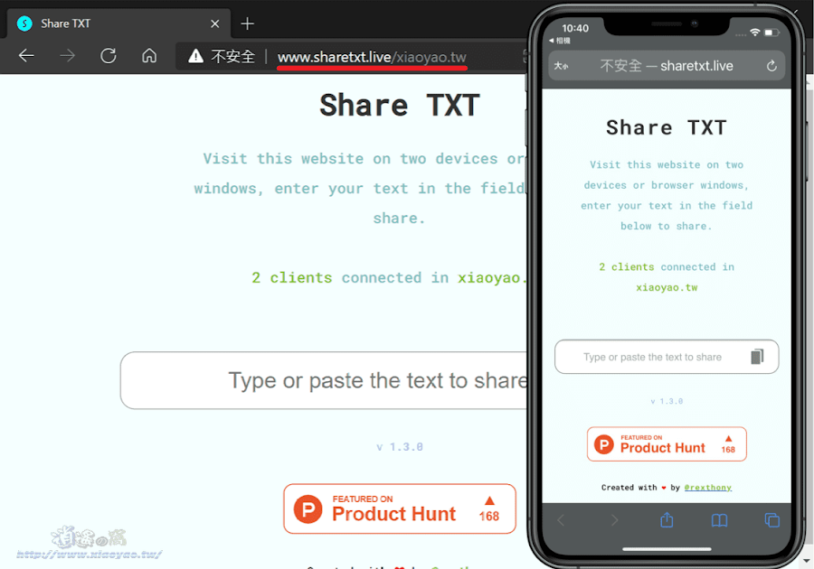Viewport: 814px width, 569px height.
Task: Upvote Share TXT on the Product Hunt badge
Action: coord(488,508)
